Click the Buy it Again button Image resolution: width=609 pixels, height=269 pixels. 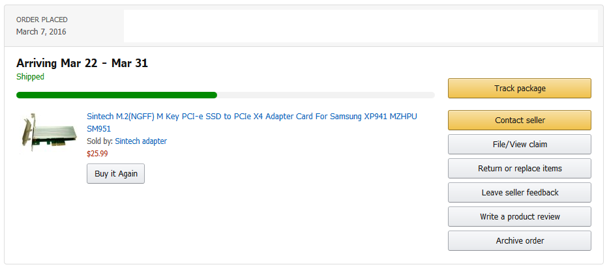(116, 173)
